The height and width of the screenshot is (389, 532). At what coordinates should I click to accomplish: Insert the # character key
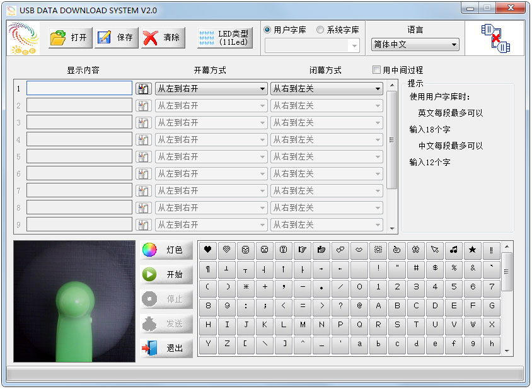(416, 269)
